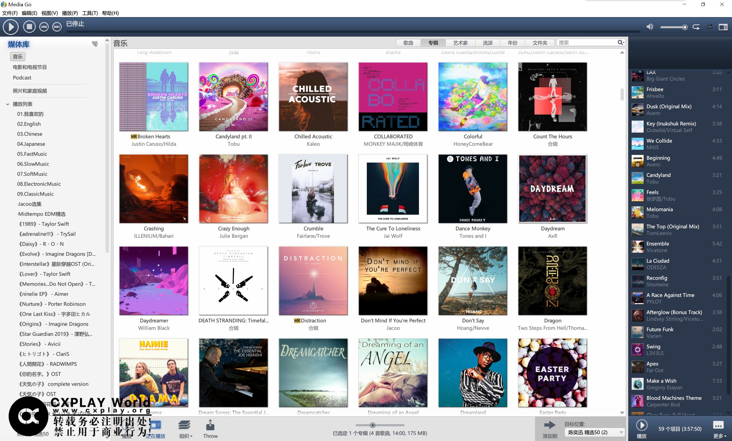Screen dimensions: 732x441
Task: Open the 《1989》 - Taylor Swift playlist
Action: (x=44, y=224)
